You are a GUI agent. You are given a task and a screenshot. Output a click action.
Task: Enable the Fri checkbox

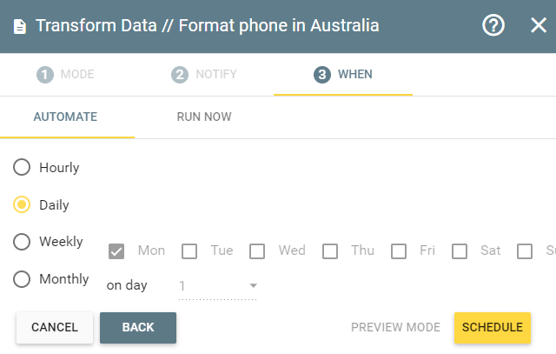(399, 251)
